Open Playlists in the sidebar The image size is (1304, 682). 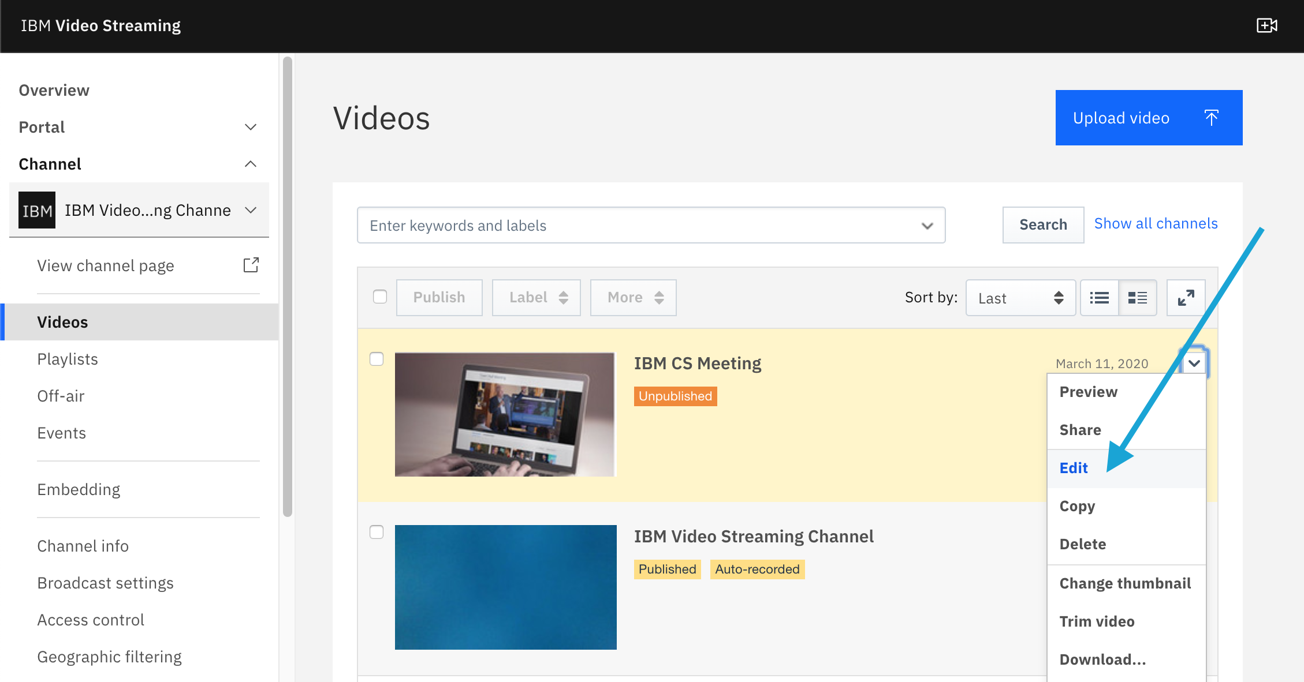pos(68,359)
